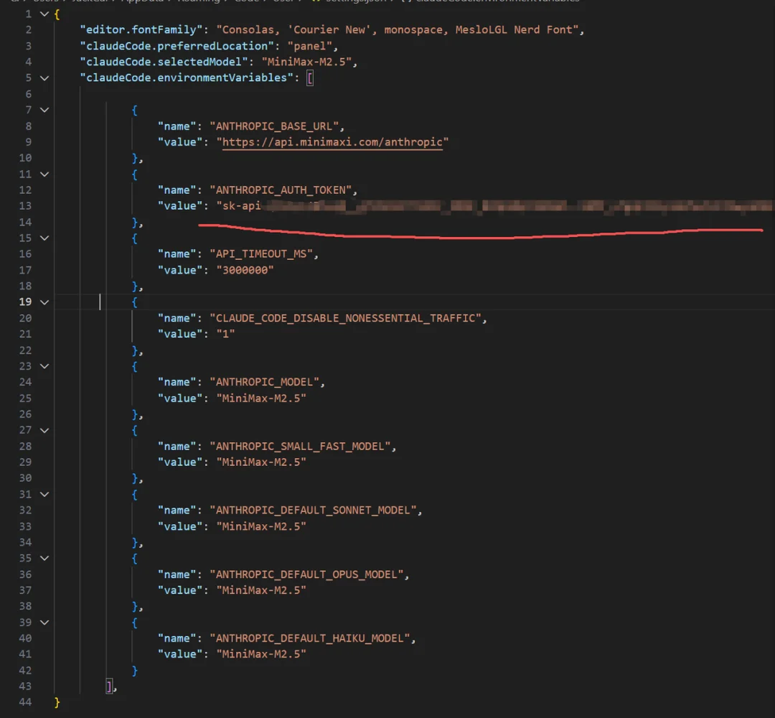Fold the CLAUDE_CODE_DISABLE_NONESSENTIAL_TRAFFIC block
Screen dimensions: 775x718
tap(44, 302)
